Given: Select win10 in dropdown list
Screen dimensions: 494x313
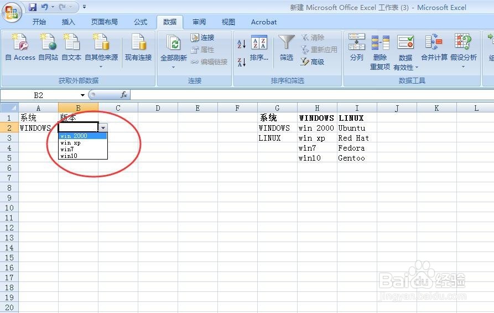Looking at the screenshot, I should 83,156.
